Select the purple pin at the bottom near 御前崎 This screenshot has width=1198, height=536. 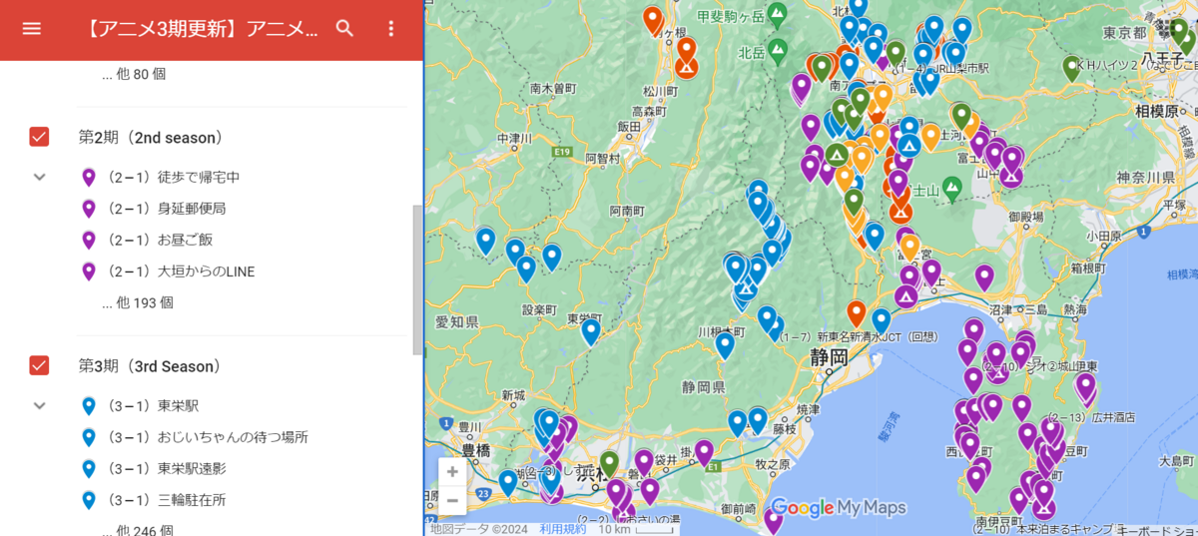coord(773,520)
